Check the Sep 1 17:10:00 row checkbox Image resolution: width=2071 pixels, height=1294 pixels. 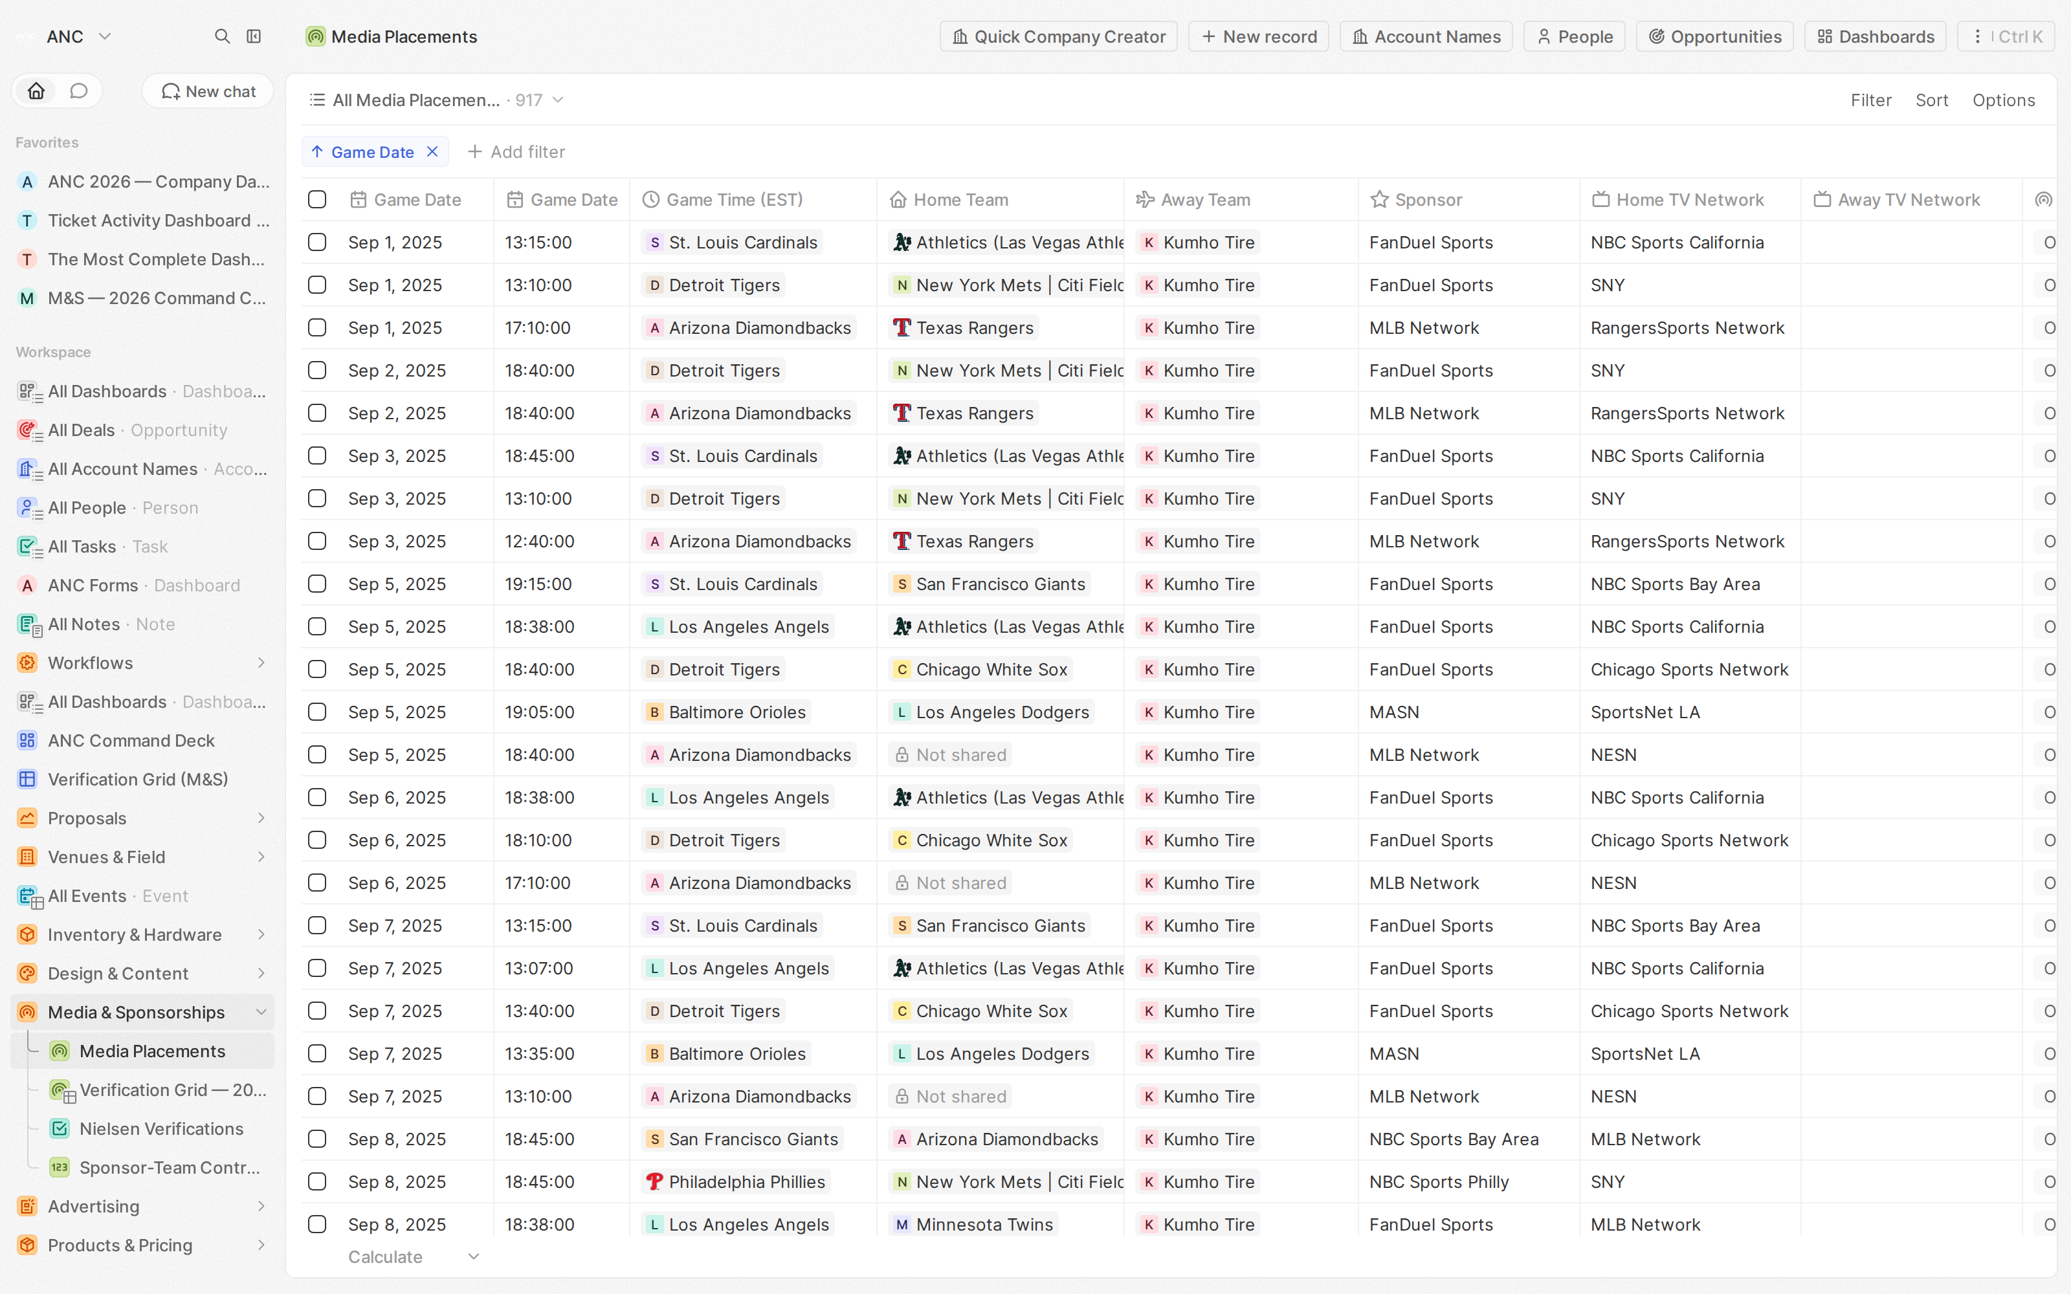click(318, 328)
